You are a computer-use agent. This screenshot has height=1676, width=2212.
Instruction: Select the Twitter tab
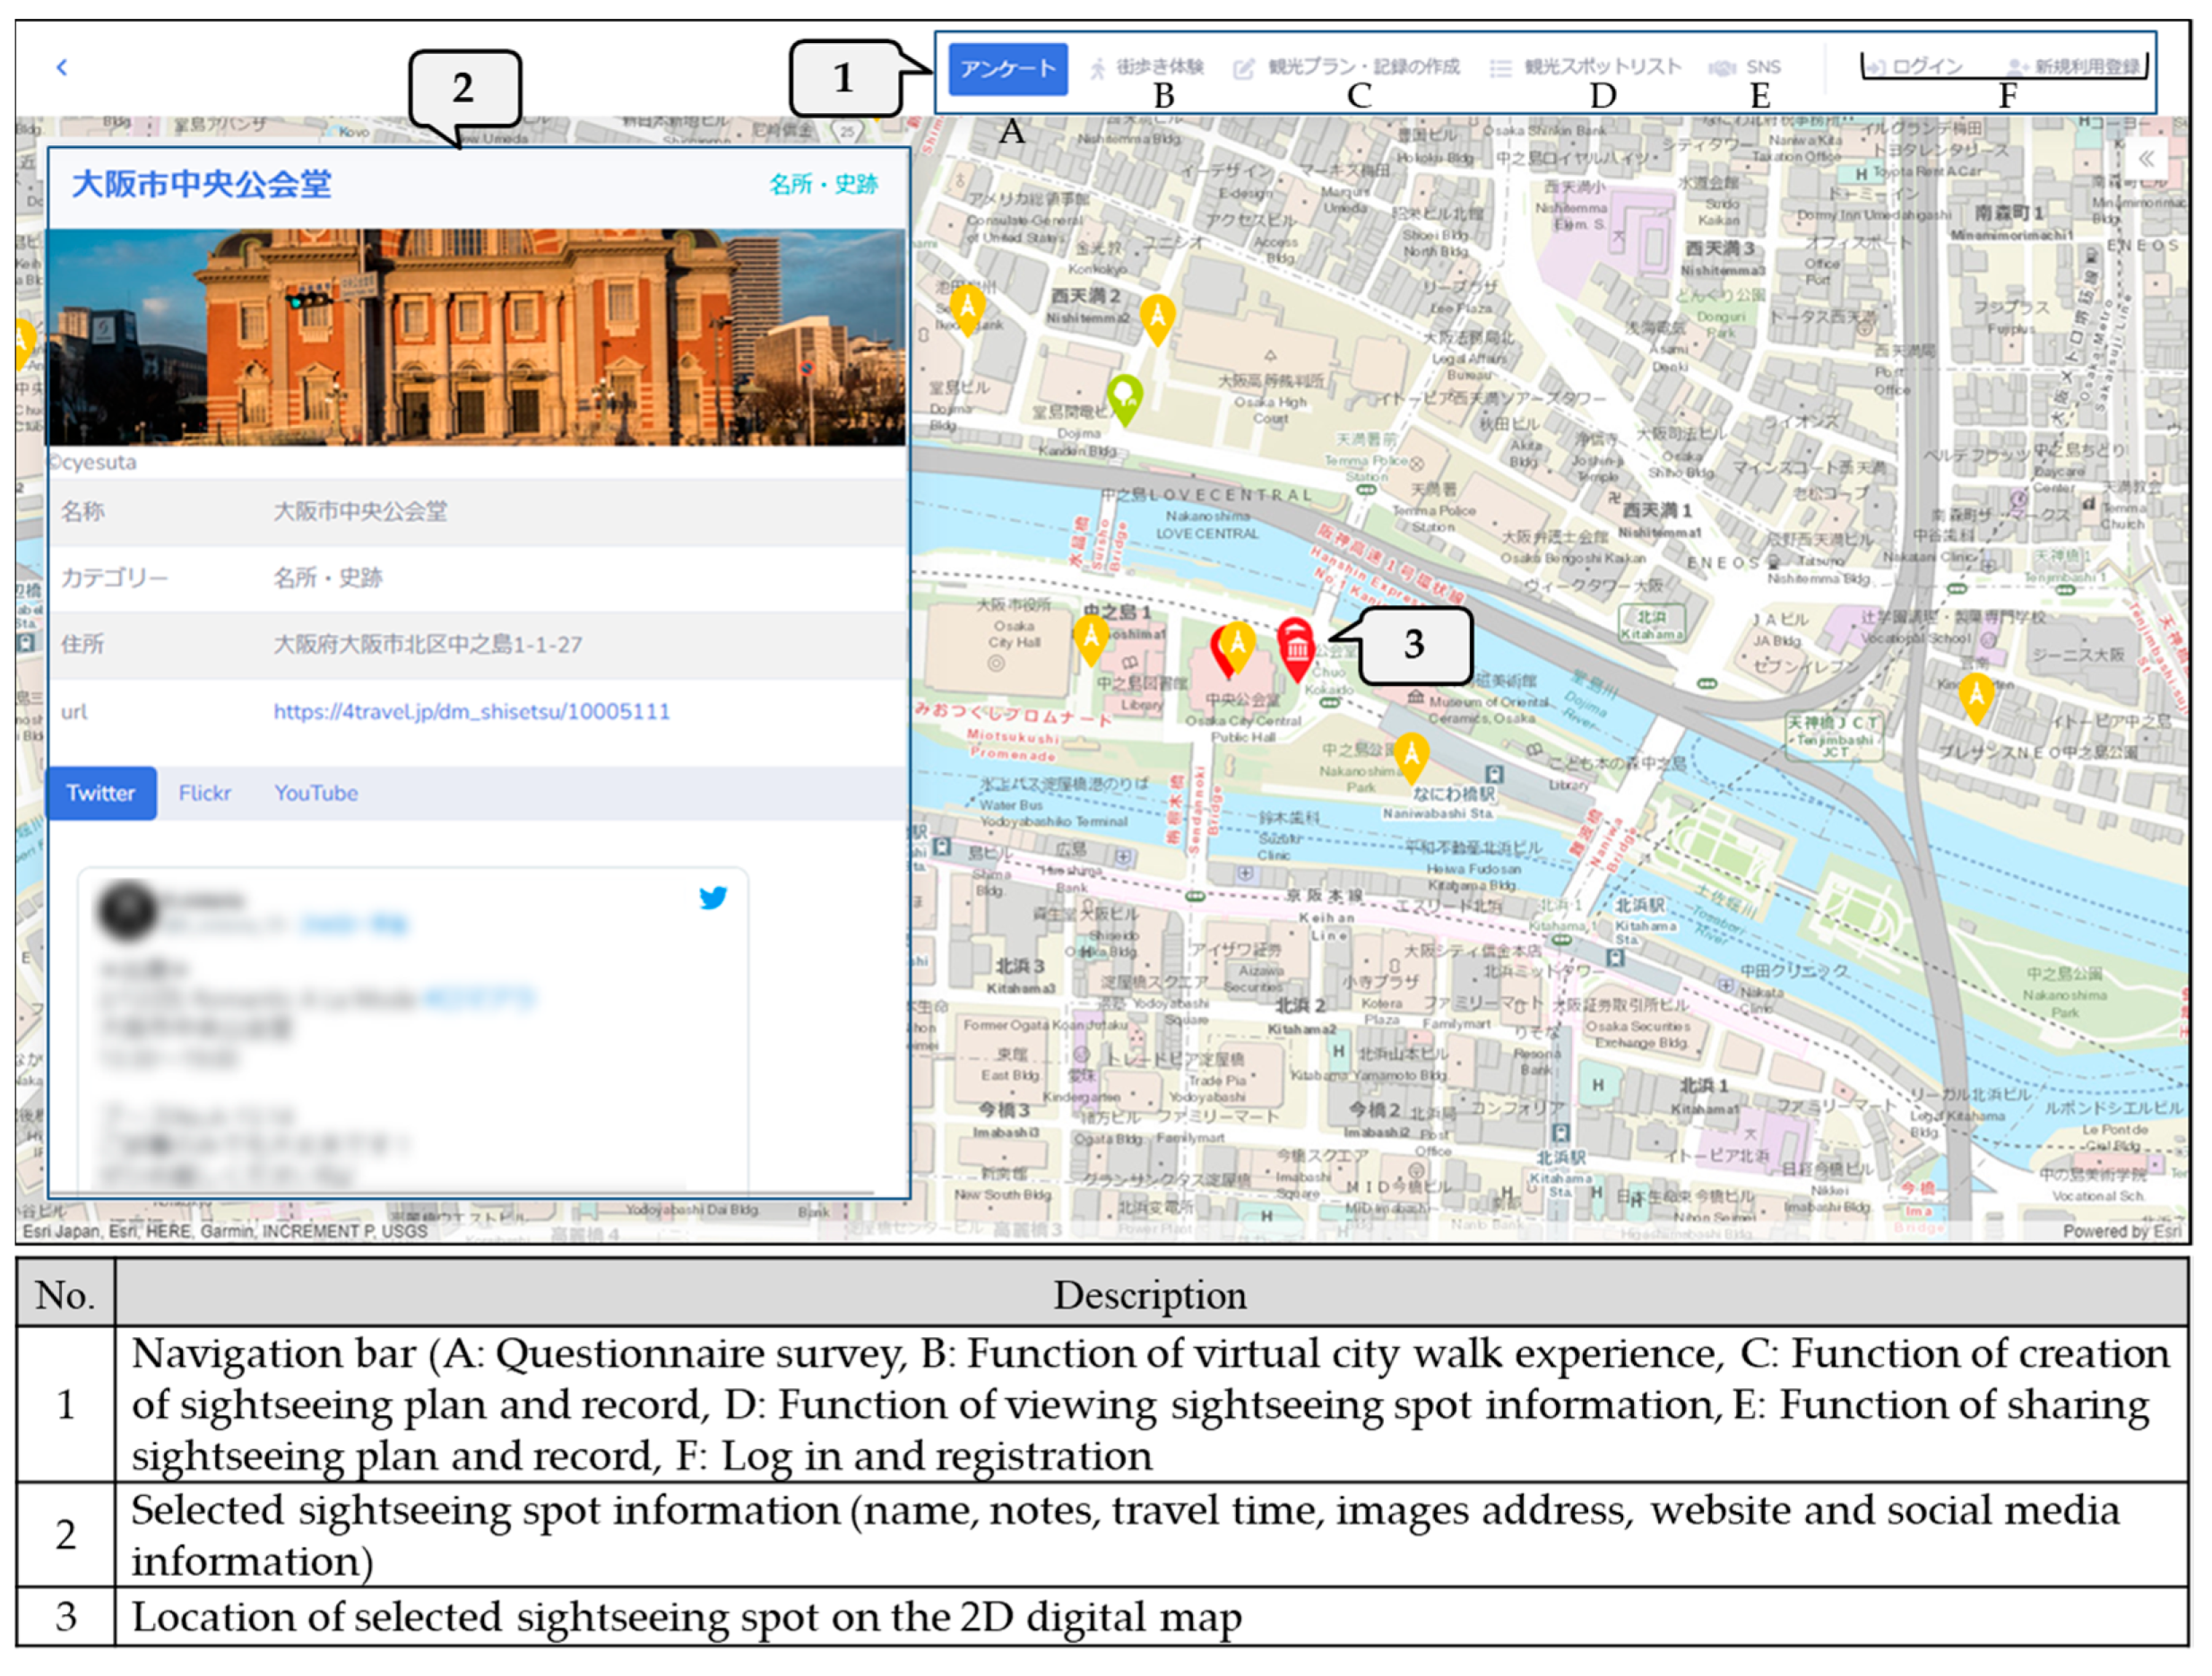100,794
